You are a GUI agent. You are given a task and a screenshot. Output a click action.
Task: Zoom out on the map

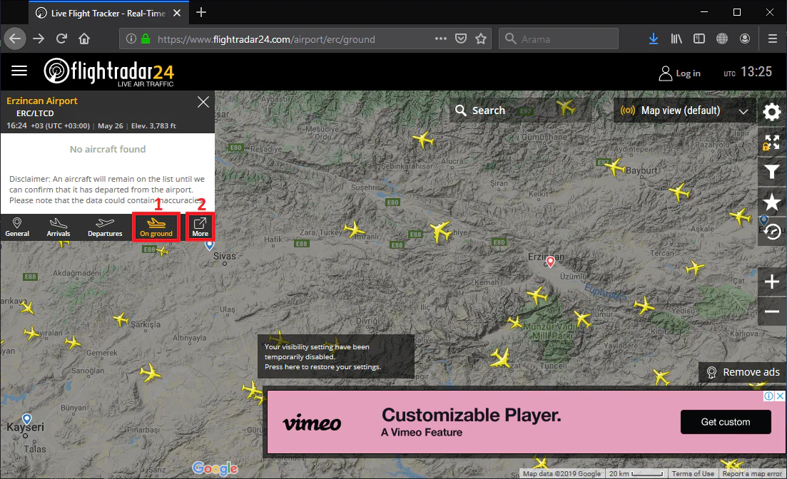(771, 311)
